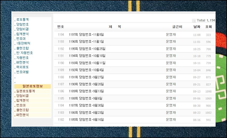Open the 로또통계 sidebar link
The height and width of the screenshot is (138, 227).
(22, 19)
